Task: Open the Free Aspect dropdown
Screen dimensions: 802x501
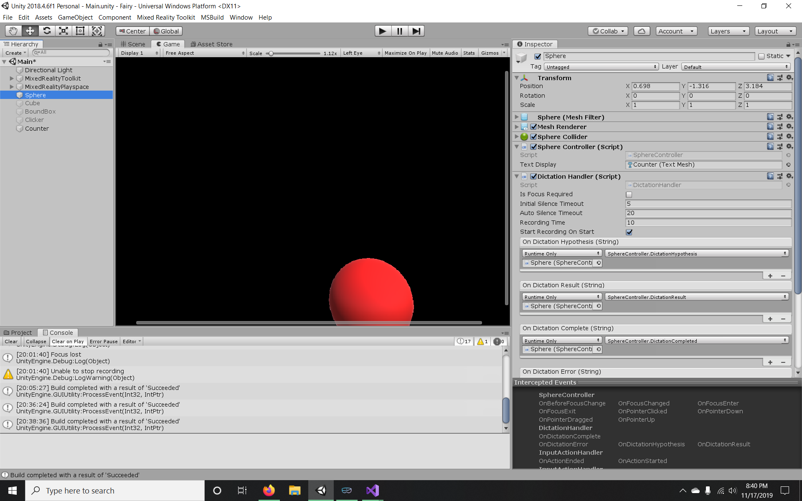Action: (204, 53)
